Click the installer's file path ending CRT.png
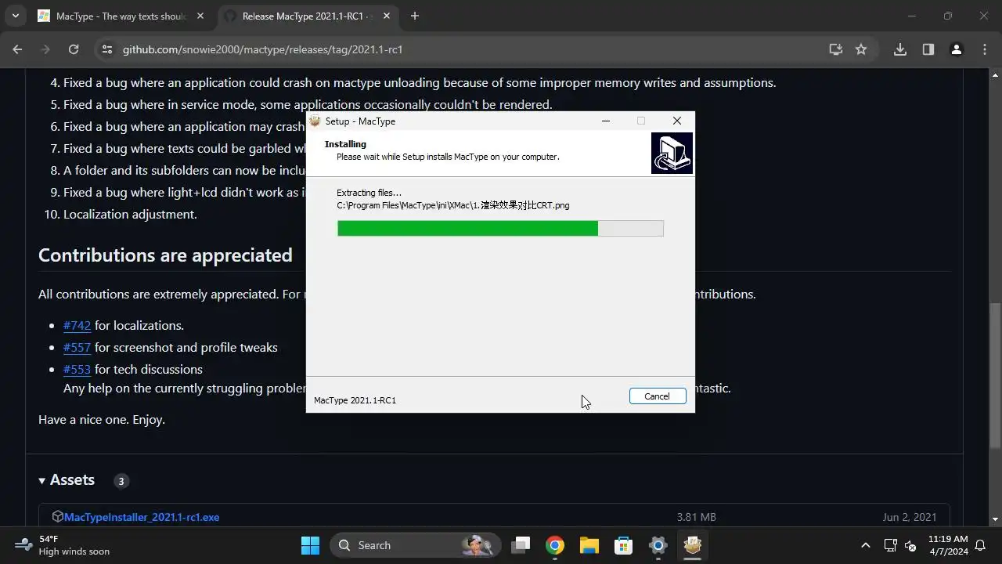The width and height of the screenshot is (1002, 564). tap(453, 205)
